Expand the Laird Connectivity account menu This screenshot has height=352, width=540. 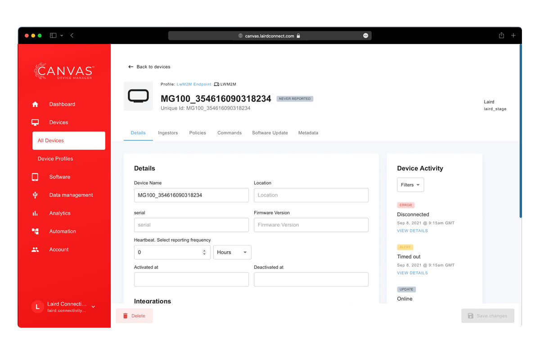(x=93, y=307)
